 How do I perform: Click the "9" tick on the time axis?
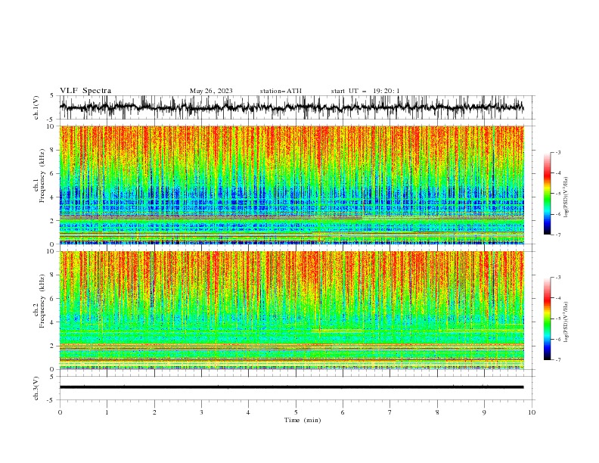tap(484, 412)
